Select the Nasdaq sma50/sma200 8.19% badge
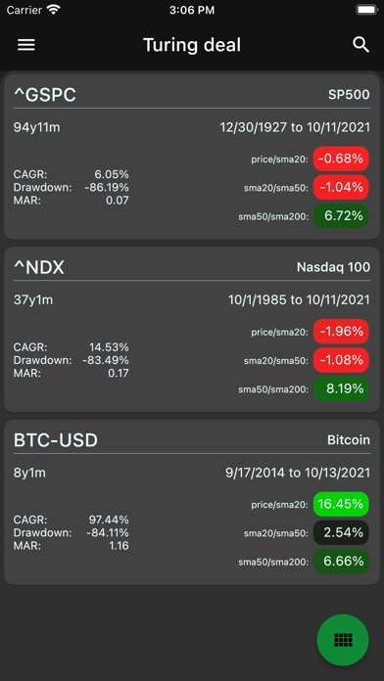The width and height of the screenshot is (384, 681). click(341, 388)
